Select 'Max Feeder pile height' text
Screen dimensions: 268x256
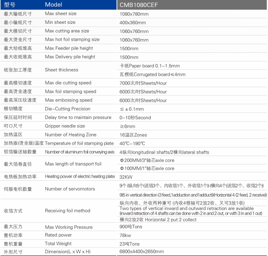pyautogui.click(x=69, y=48)
